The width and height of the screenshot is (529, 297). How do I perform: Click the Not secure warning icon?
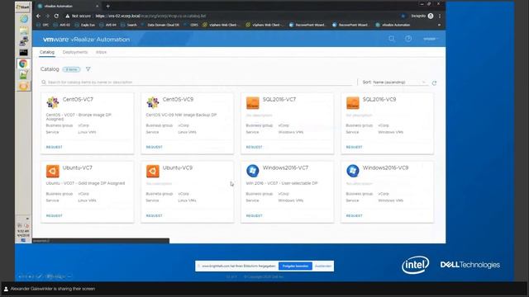pyautogui.click(x=68, y=16)
